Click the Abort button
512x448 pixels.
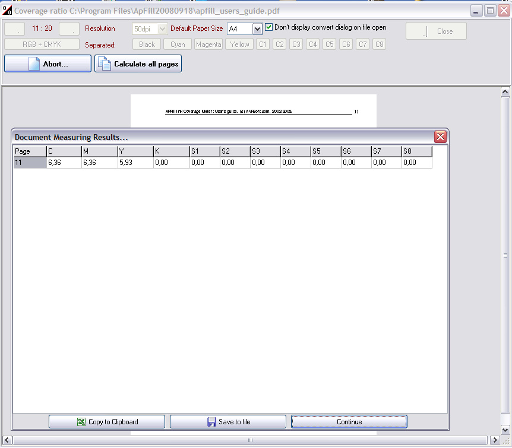[48, 63]
